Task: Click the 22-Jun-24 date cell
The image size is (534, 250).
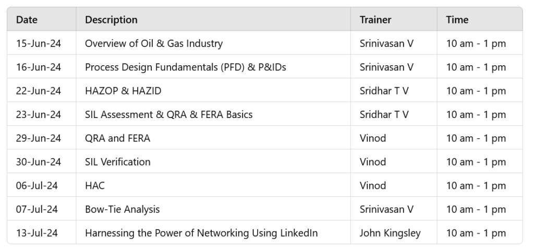Action: (x=39, y=91)
